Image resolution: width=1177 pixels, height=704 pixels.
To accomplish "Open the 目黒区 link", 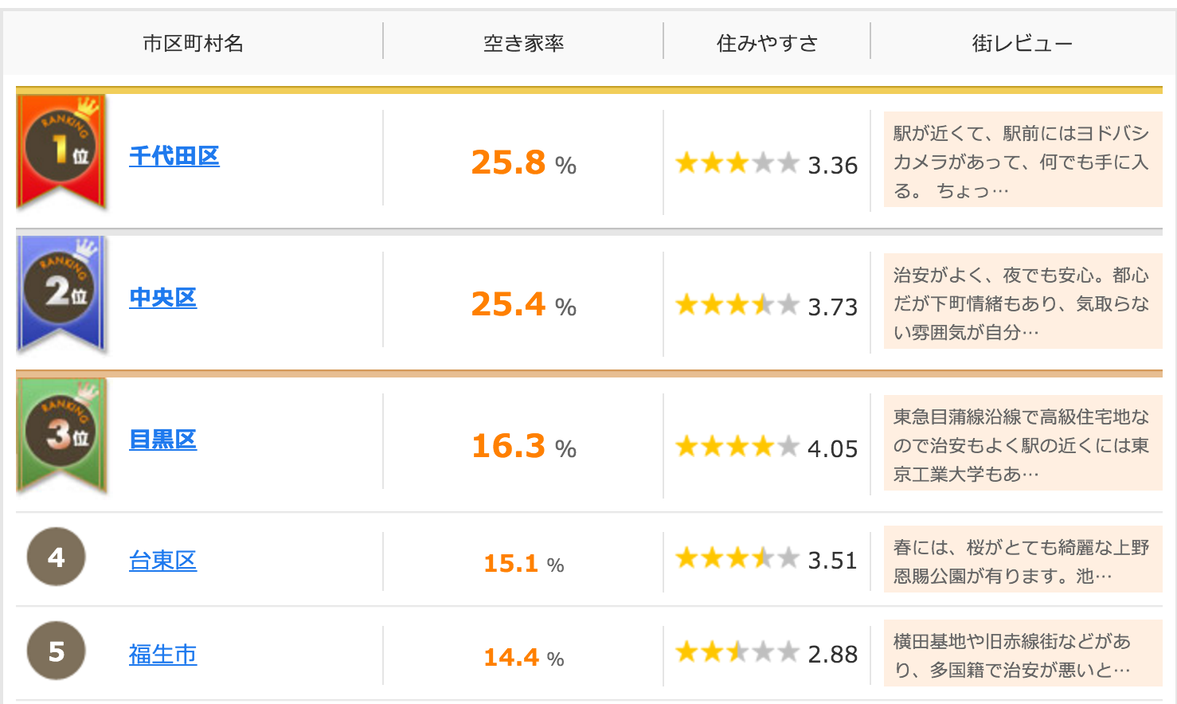I will point(163,440).
